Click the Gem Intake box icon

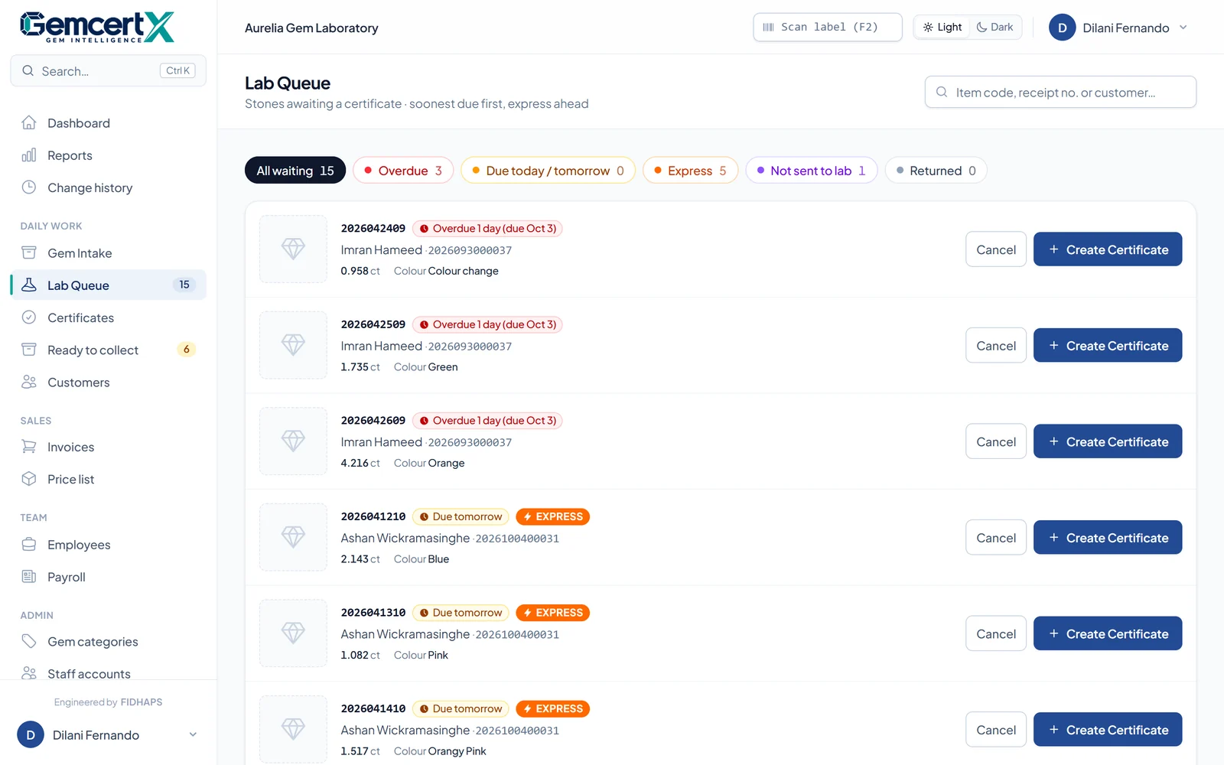click(29, 252)
